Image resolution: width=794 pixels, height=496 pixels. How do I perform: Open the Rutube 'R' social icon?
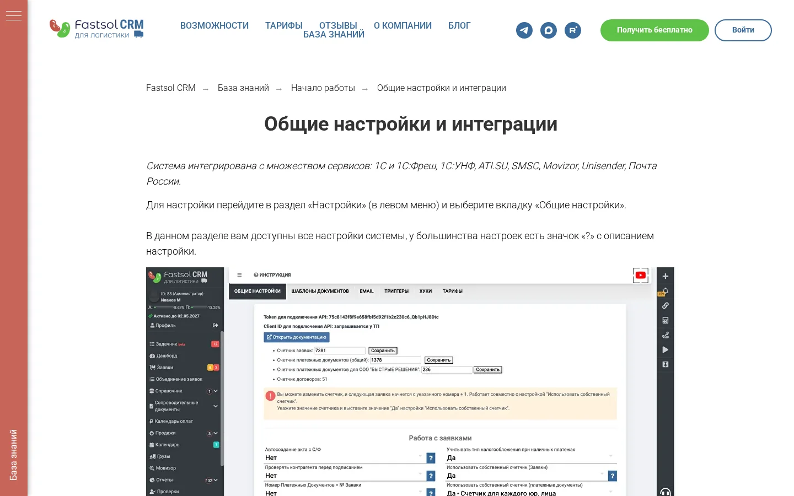coord(573,30)
